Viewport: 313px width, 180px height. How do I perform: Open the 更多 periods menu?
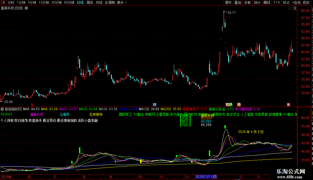point(122,2)
